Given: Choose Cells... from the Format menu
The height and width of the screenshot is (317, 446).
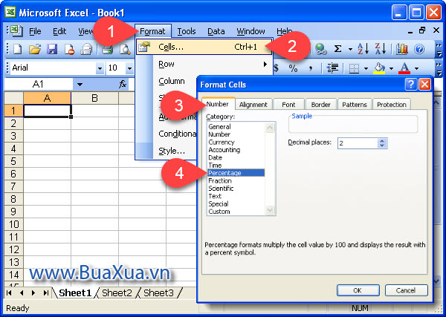Looking at the screenshot, I should pyautogui.click(x=172, y=47).
